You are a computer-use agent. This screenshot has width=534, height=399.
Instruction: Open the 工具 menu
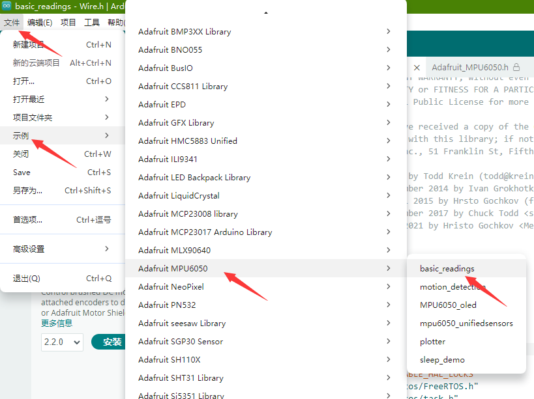pyautogui.click(x=92, y=22)
